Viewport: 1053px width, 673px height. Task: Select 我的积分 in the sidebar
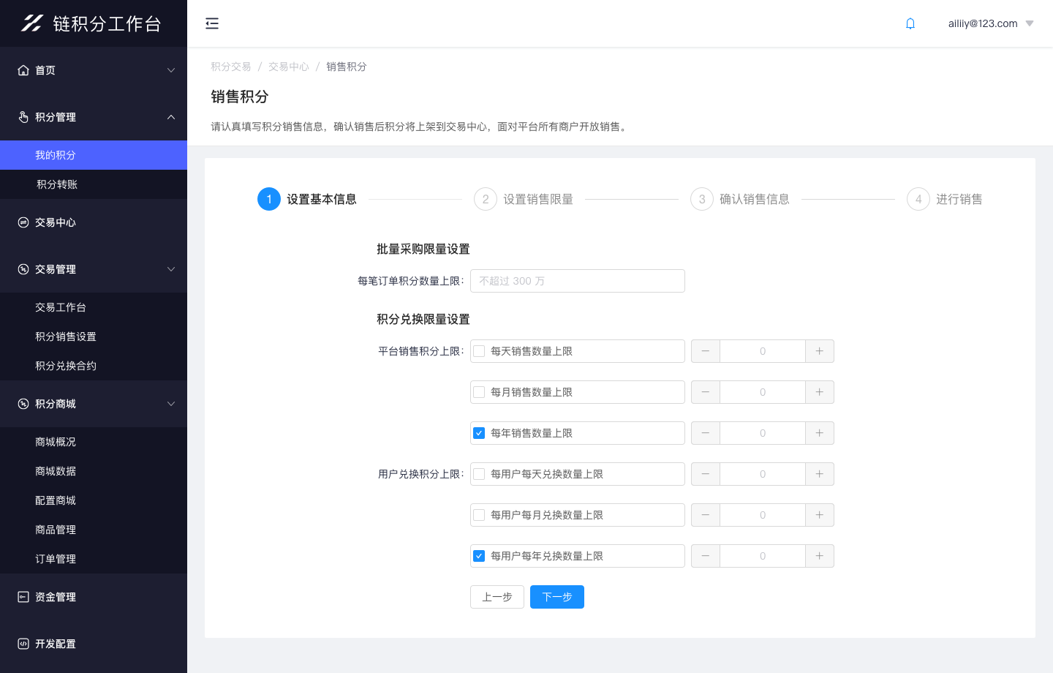(x=94, y=155)
